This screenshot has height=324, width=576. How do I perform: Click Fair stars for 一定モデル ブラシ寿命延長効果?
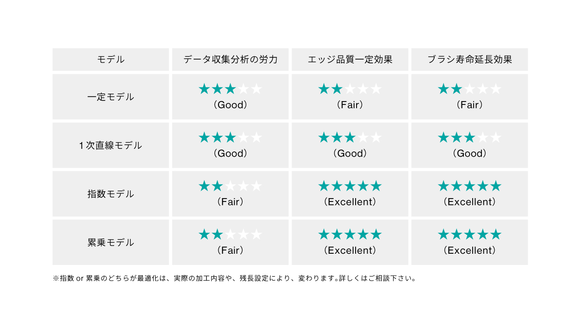[470, 89]
